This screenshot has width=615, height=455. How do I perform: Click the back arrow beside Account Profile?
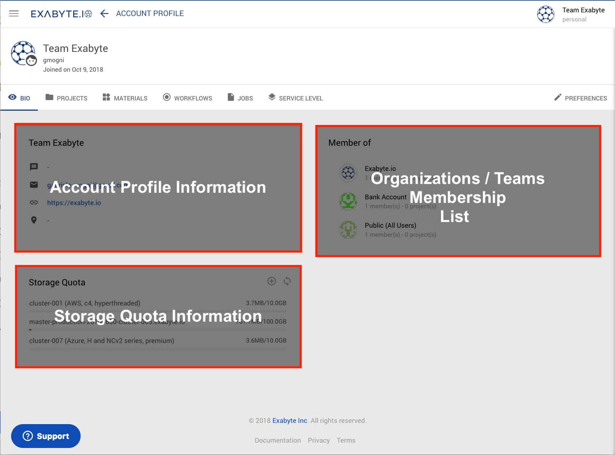(x=104, y=14)
